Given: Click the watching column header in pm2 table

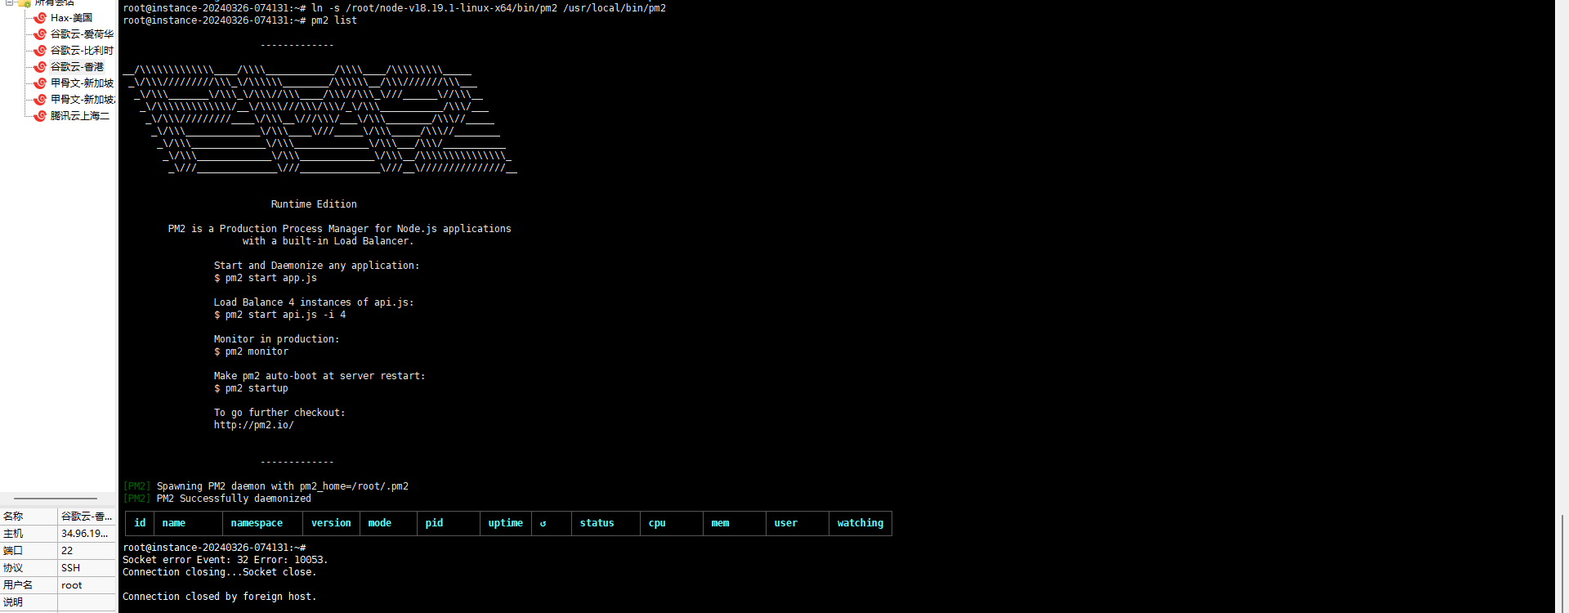Looking at the screenshot, I should [860, 523].
